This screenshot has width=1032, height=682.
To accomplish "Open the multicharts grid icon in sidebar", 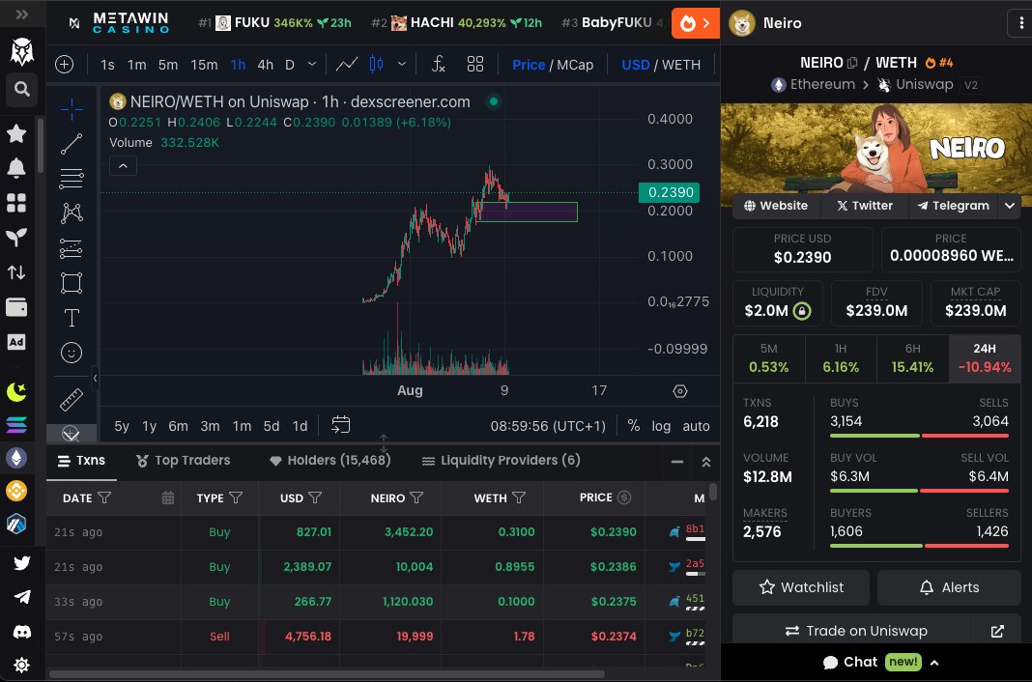I will (16, 203).
